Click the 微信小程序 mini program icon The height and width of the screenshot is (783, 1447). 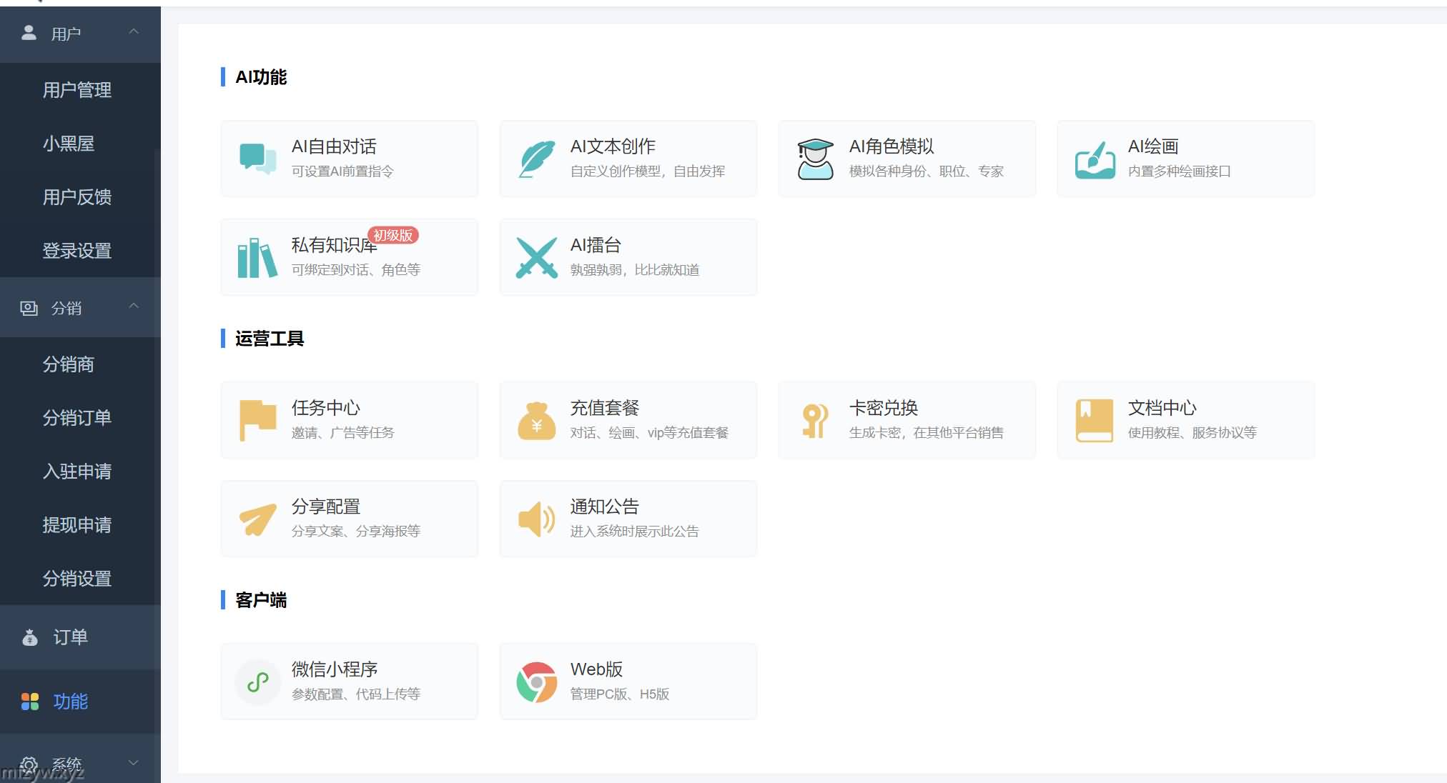(x=257, y=682)
